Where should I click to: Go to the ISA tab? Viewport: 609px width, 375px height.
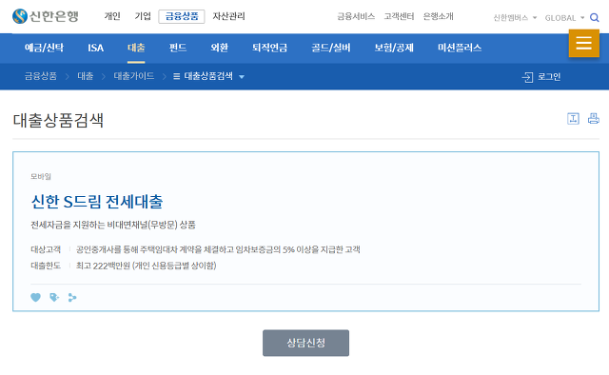[95, 48]
